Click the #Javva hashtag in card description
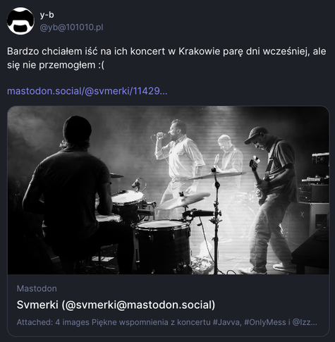Image resolution: width=335 pixels, height=342 pixels. pos(227,322)
